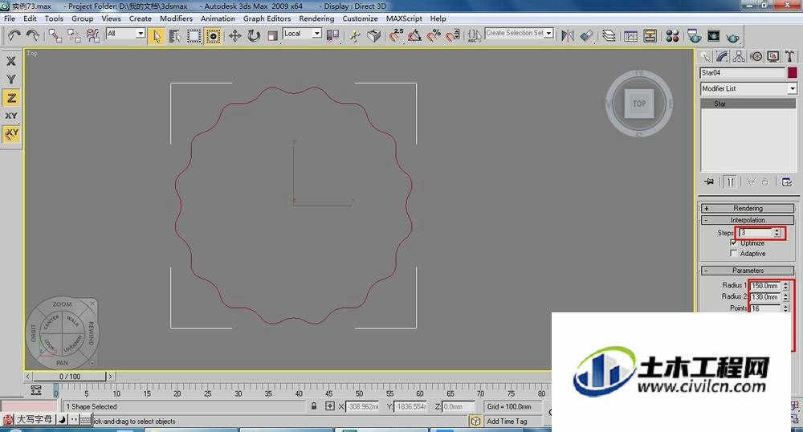
Task: Enable the Adaptive checkbox
Action: point(733,254)
